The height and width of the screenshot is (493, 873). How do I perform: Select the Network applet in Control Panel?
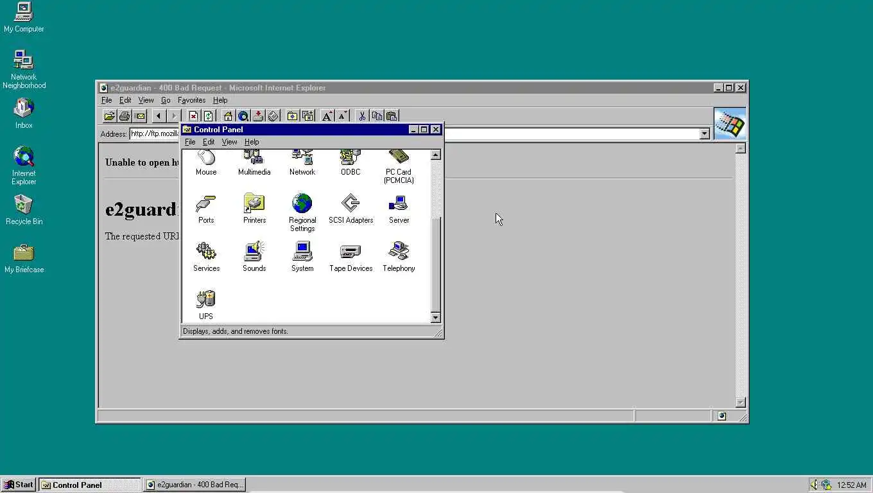[302, 163]
